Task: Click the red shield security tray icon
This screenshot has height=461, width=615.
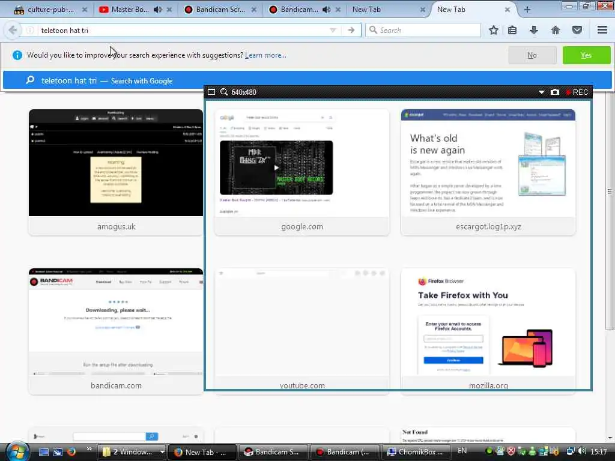Action: click(x=511, y=451)
